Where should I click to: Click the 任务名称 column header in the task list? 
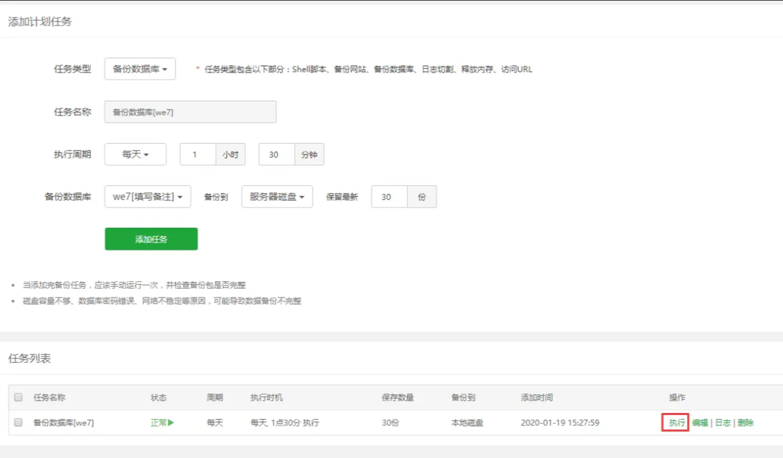point(50,398)
